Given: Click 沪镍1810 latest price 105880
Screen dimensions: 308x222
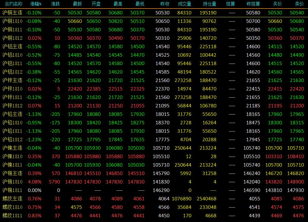Looking at the screenshot, I should tap(73, 157).
